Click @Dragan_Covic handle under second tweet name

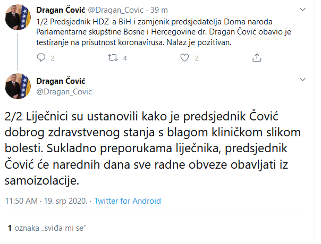pyautogui.click(x=64, y=92)
